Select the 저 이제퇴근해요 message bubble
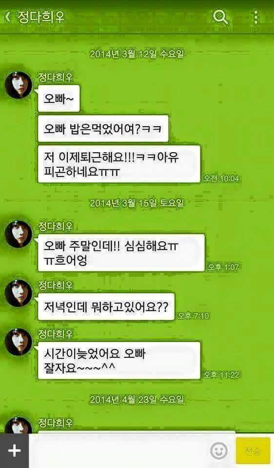The height and width of the screenshot is (468, 274). (x=119, y=164)
